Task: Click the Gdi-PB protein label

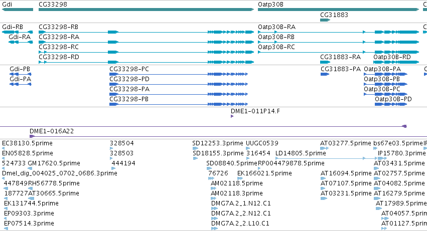Action: (x=20, y=69)
